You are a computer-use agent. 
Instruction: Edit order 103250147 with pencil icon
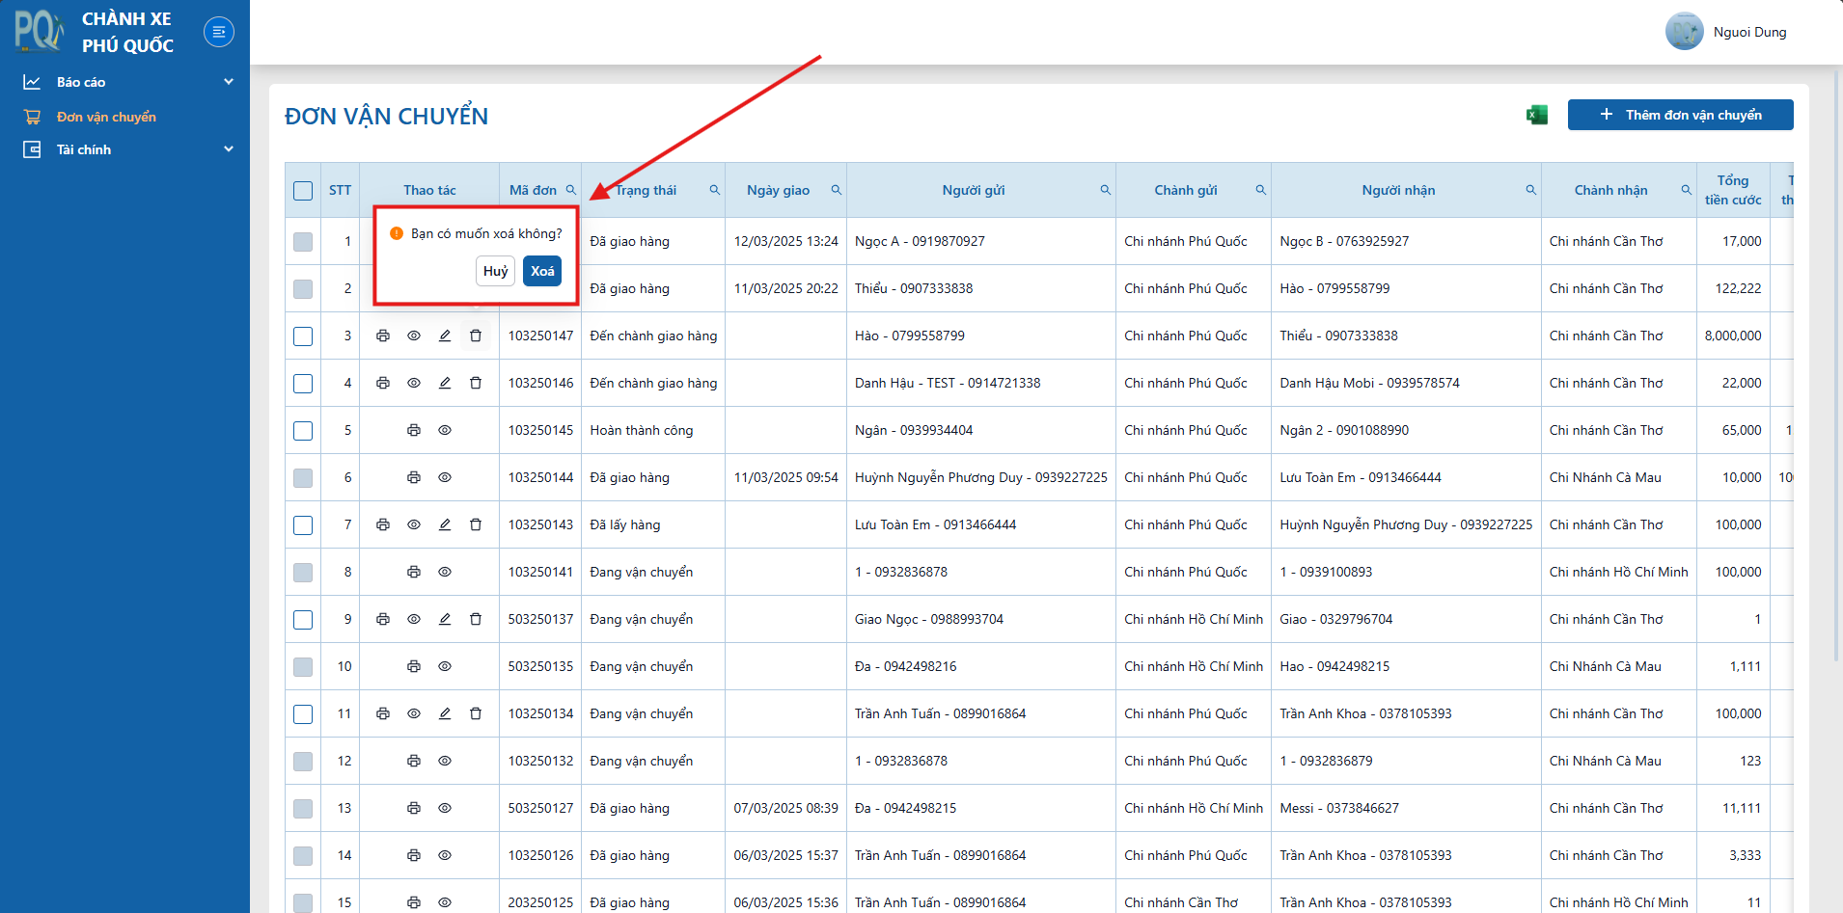445,336
